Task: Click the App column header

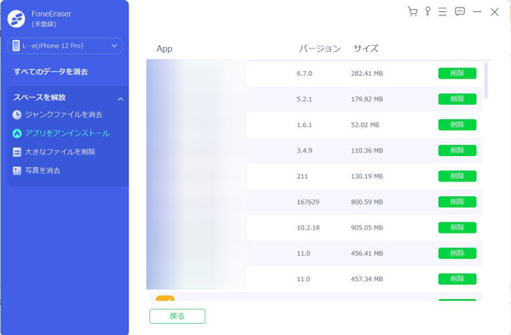Action: [x=164, y=49]
